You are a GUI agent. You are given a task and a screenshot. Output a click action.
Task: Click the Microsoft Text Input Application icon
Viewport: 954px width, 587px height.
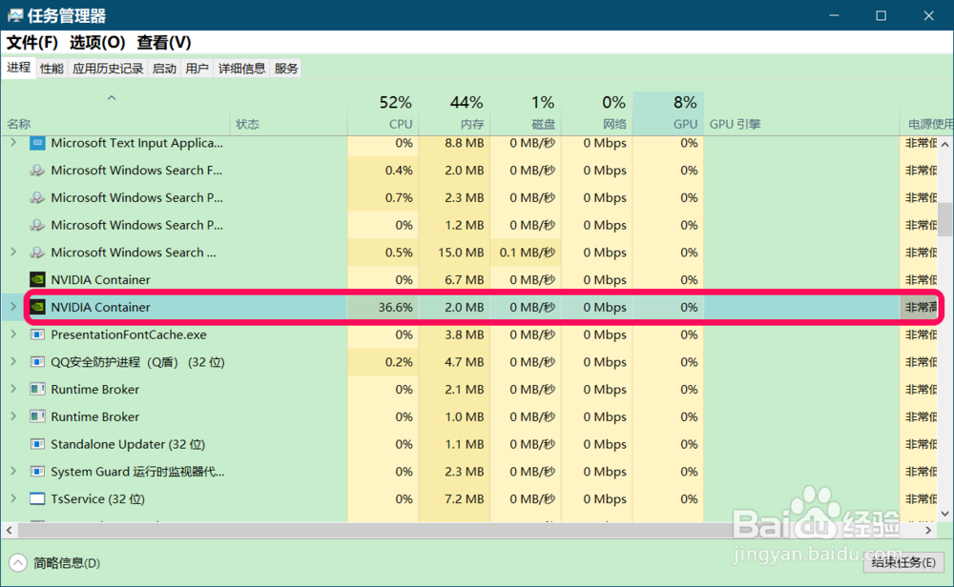[37, 143]
